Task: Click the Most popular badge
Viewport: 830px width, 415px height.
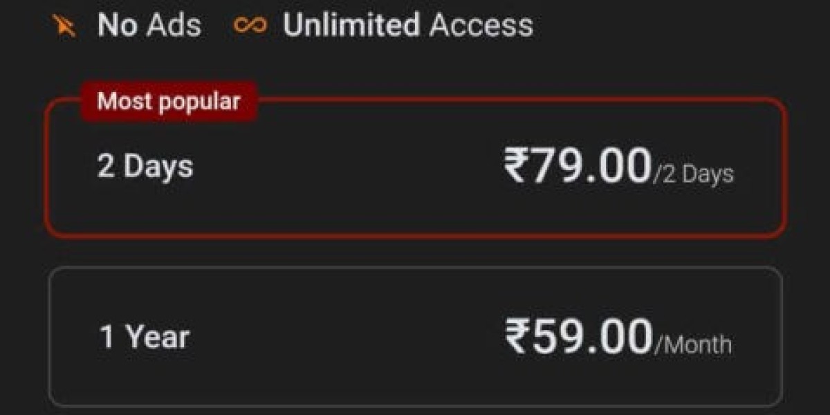Action: click(x=169, y=102)
